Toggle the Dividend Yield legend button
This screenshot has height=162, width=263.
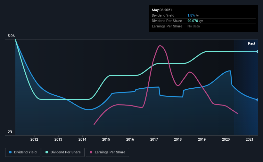[x=23, y=152]
